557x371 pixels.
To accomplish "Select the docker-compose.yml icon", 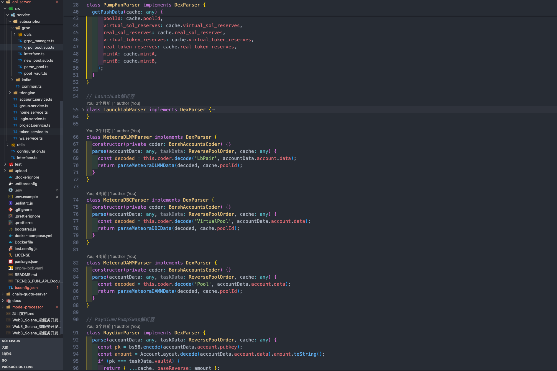I will click(x=11, y=236).
